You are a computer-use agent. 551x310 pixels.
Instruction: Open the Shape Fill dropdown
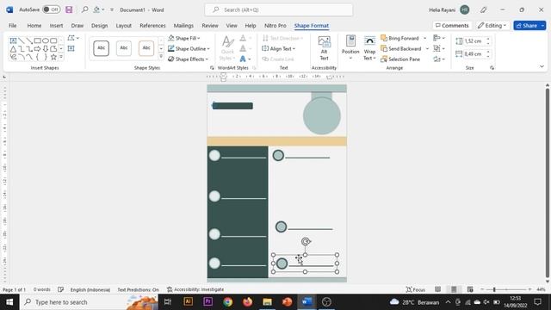click(183, 38)
